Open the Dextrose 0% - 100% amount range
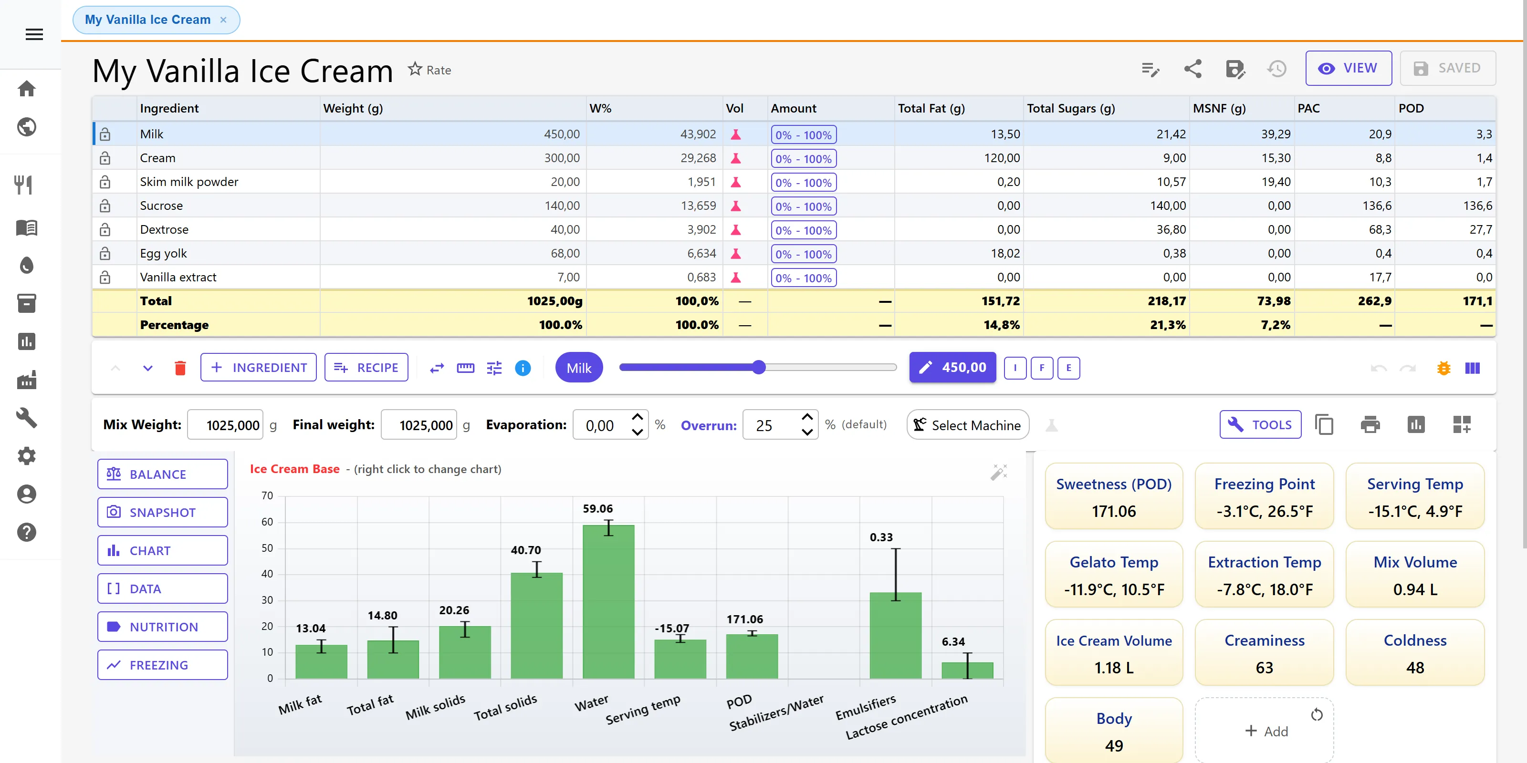Viewport: 1527px width, 763px height. click(803, 230)
